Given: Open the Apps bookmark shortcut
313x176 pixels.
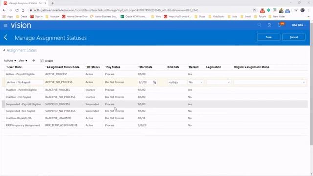Looking at the screenshot, I should tap(8, 16).
